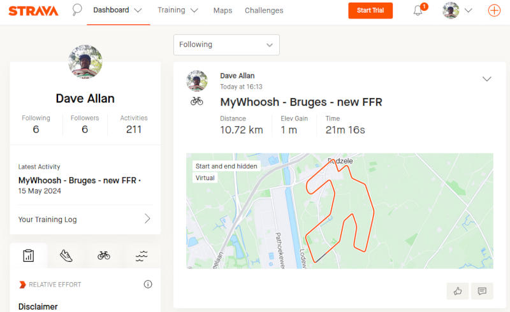Open the Following feed filter dropdown
Viewport: 510px width, 312px height.
point(226,45)
